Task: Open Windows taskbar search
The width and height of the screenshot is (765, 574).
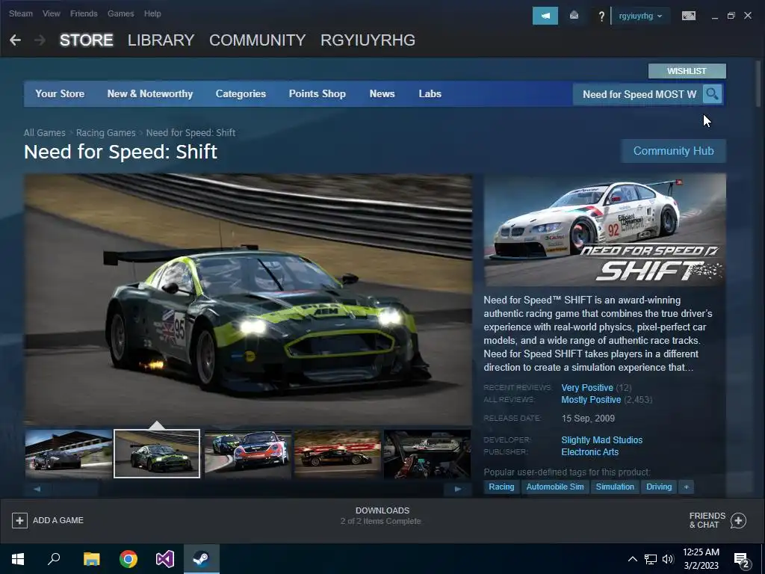Action: point(54,559)
